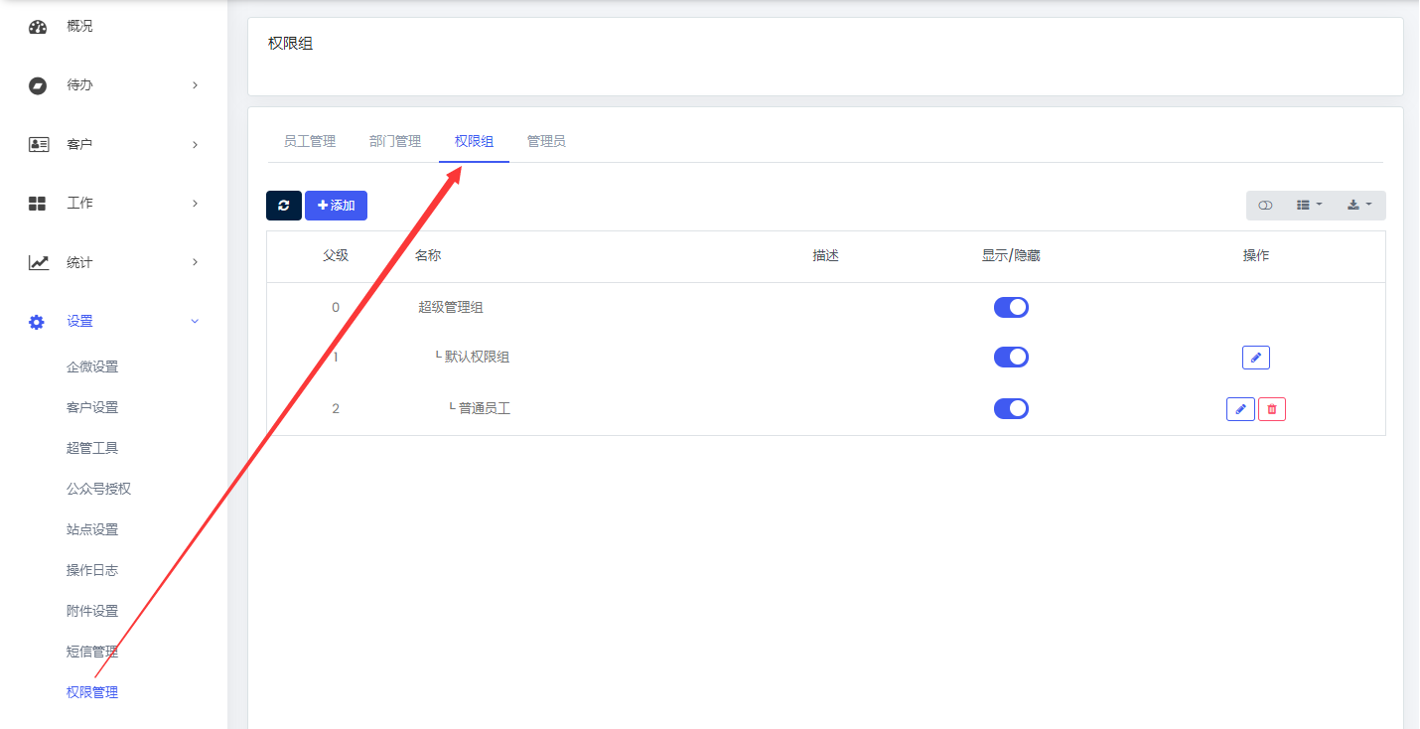The height and width of the screenshot is (729, 1420).
Task: Expand the 待办 menu chevron
Action: [x=196, y=85]
